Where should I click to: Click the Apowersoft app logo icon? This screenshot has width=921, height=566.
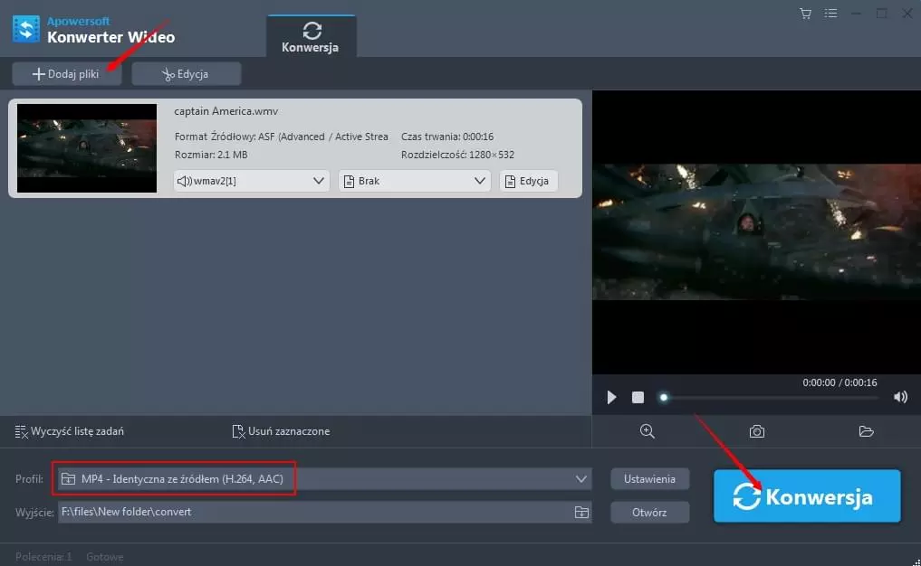coord(26,28)
